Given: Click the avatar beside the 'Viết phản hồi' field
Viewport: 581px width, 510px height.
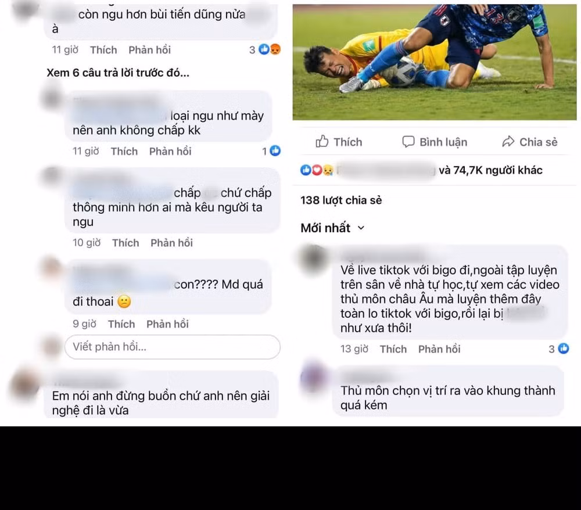Looking at the screenshot, I should [52, 347].
